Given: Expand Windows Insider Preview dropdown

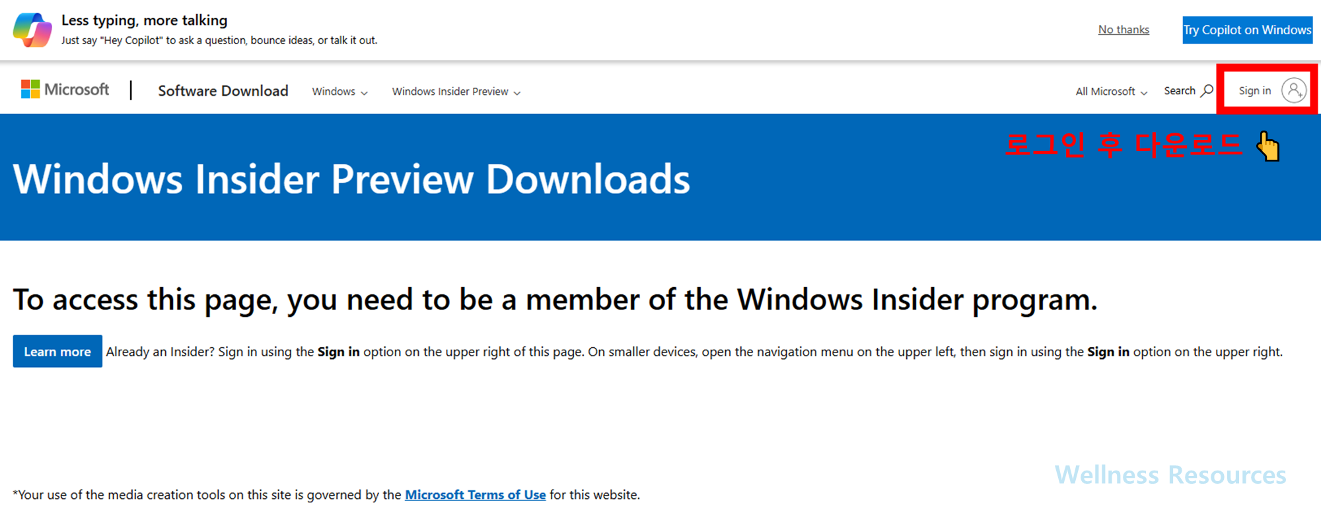Looking at the screenshot, I should (456, 92).
